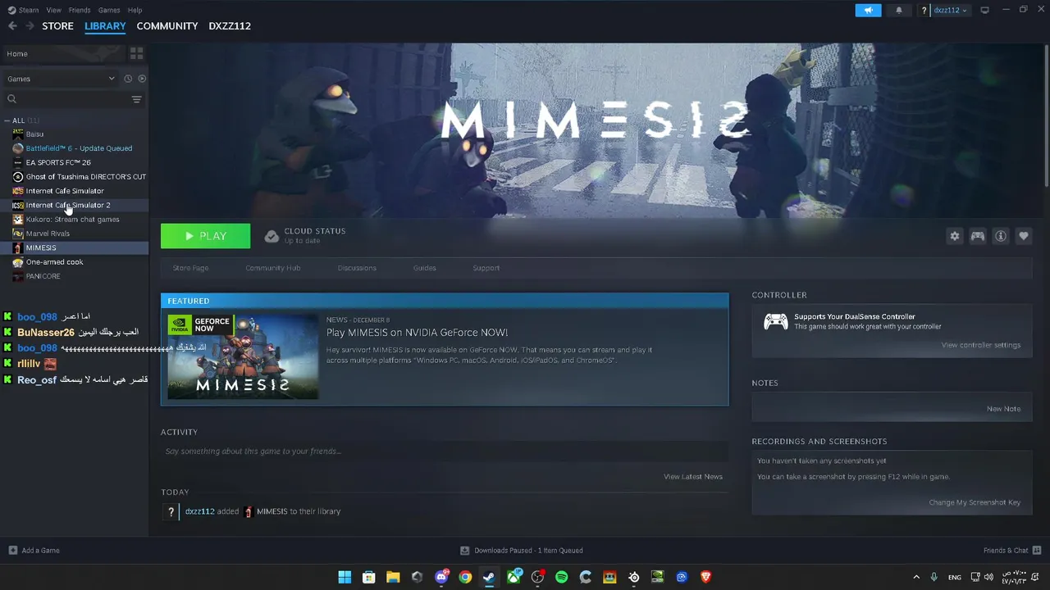Open the DXZZ112 profile tab
This screenshot has width=1050, height=590.
pos(230,26)
